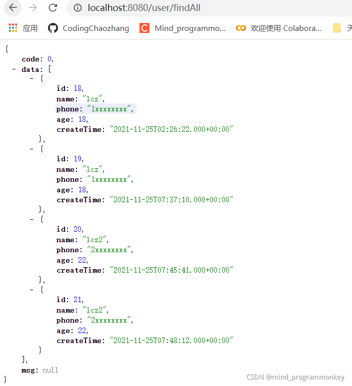The width and height of the screenshot is (352, 386).
Task: Click createTime value 2021-11-25T02:26:22
Action: (x=171, y=129)
